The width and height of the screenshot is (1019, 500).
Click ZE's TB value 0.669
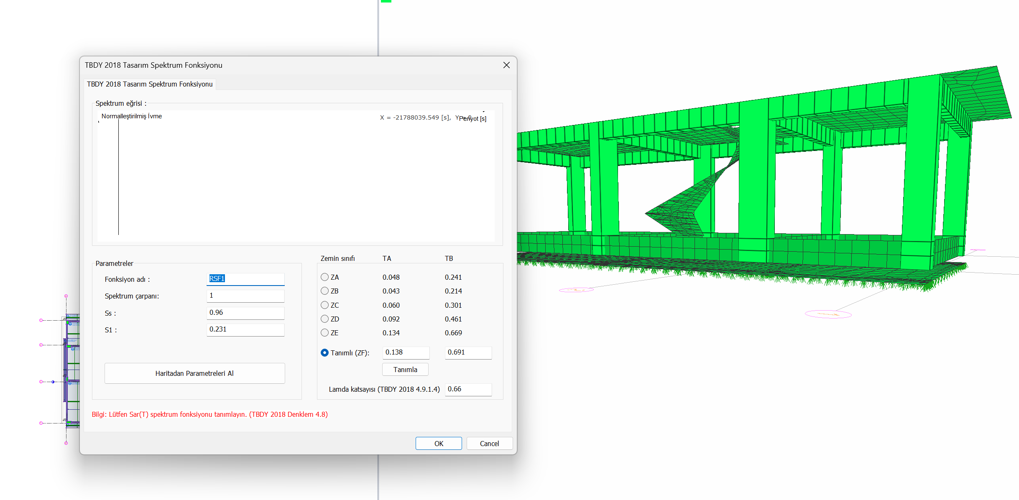(x=453, y=333)
